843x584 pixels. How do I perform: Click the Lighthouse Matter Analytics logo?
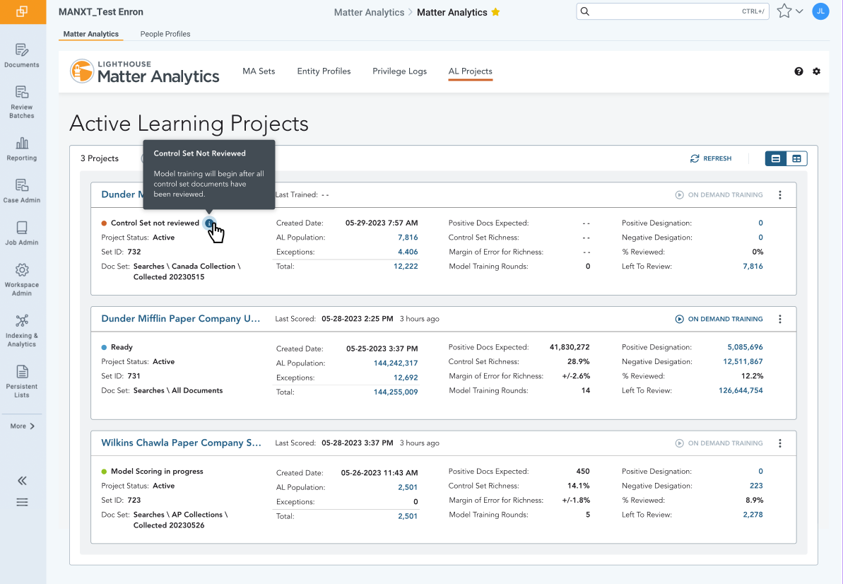click(145, 71)
